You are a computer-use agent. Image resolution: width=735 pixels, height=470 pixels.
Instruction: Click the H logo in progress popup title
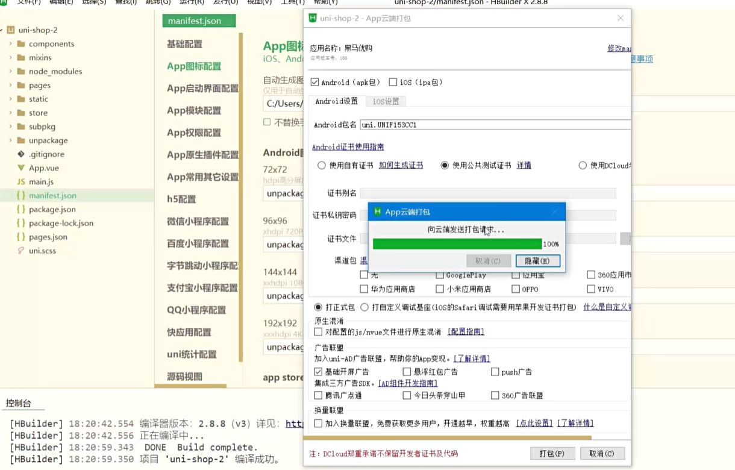[378, 212]
